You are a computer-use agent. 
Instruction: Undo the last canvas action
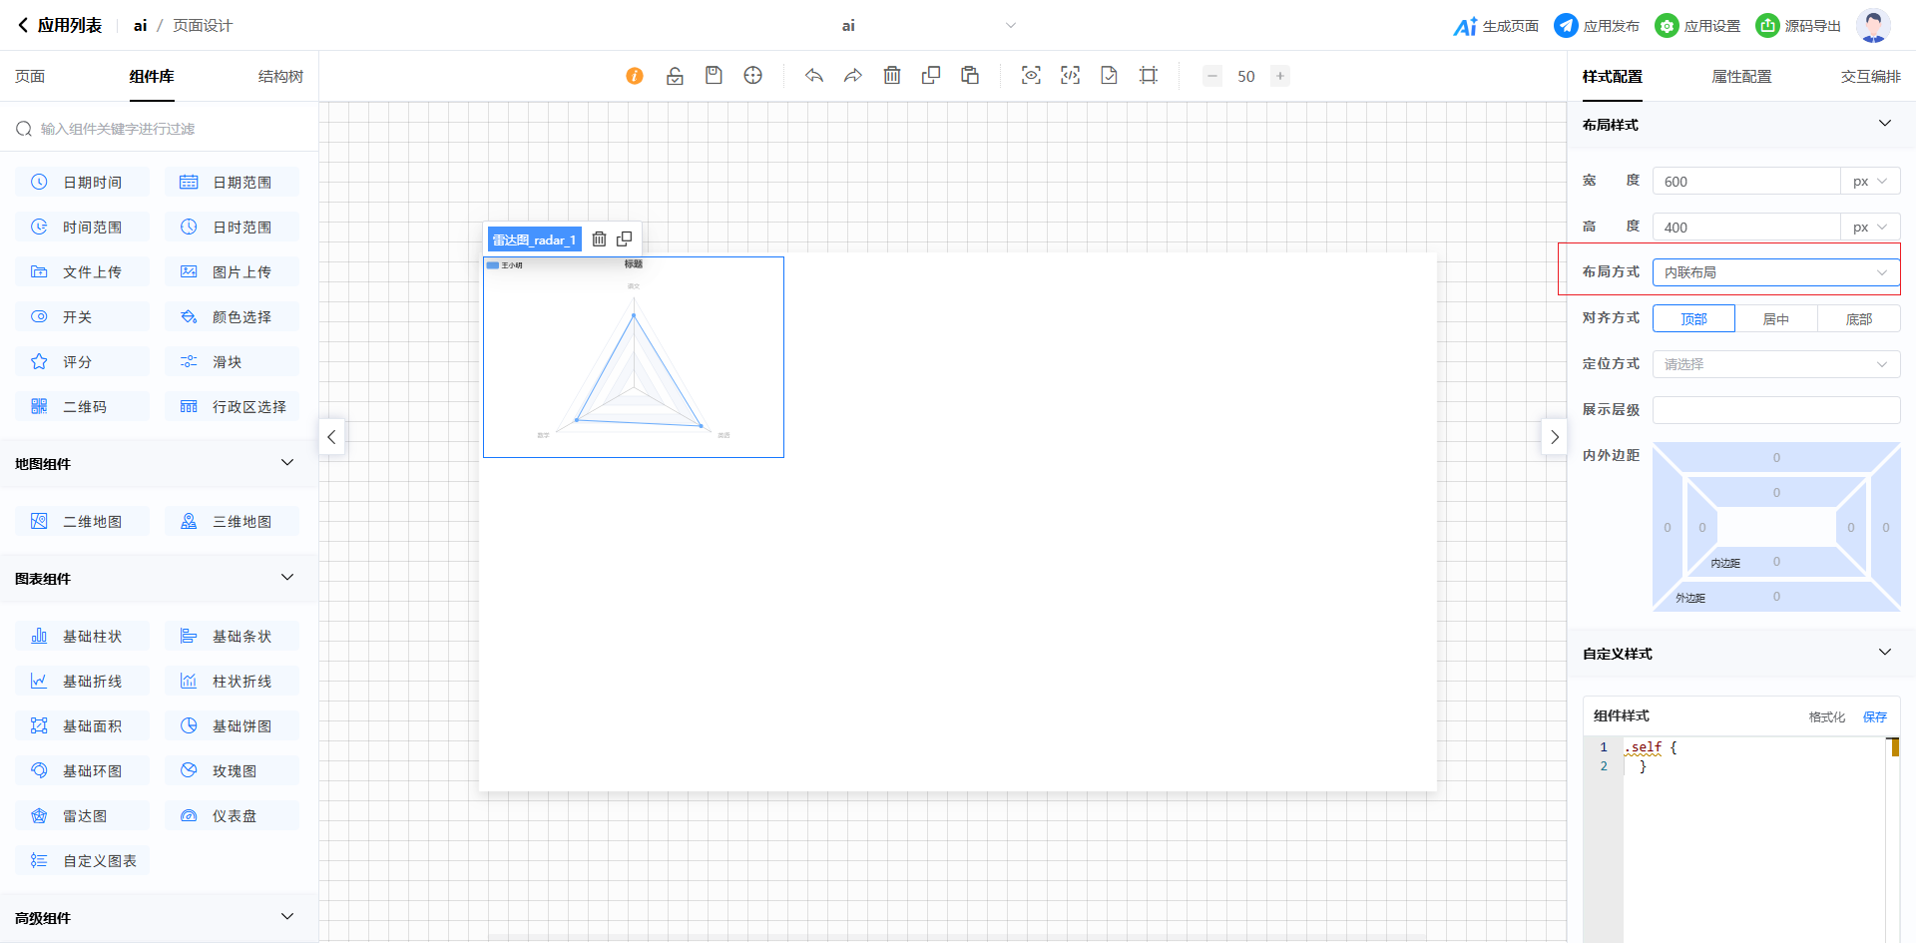[x=814, y=76]
